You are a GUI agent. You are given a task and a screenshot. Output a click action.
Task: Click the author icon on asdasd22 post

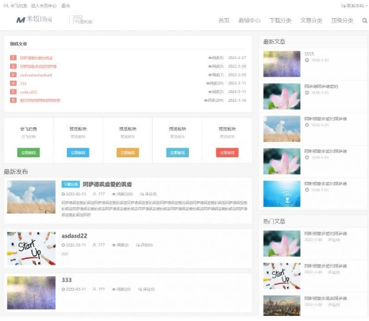[x=94, y=245]
